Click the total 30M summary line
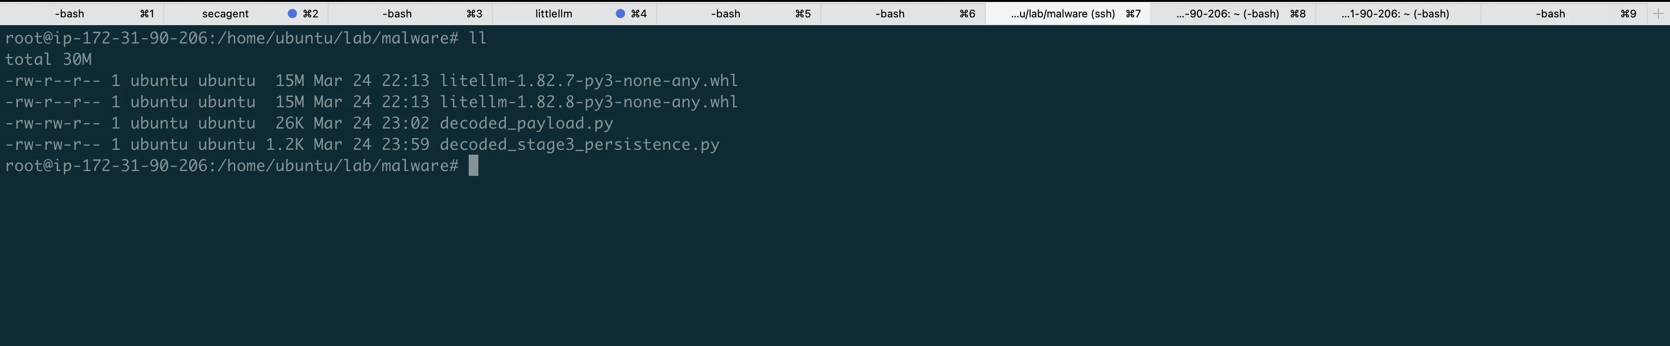The height and width of the screenshot is (346, 1670). [48, 59]
